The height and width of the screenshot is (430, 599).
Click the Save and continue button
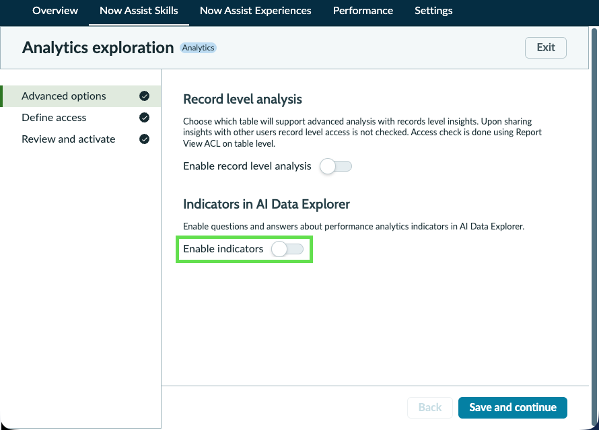coord(513,408)
